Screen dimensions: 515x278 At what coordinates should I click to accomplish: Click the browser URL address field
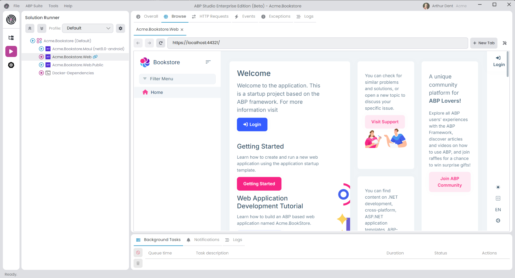[x=318, y=43]
